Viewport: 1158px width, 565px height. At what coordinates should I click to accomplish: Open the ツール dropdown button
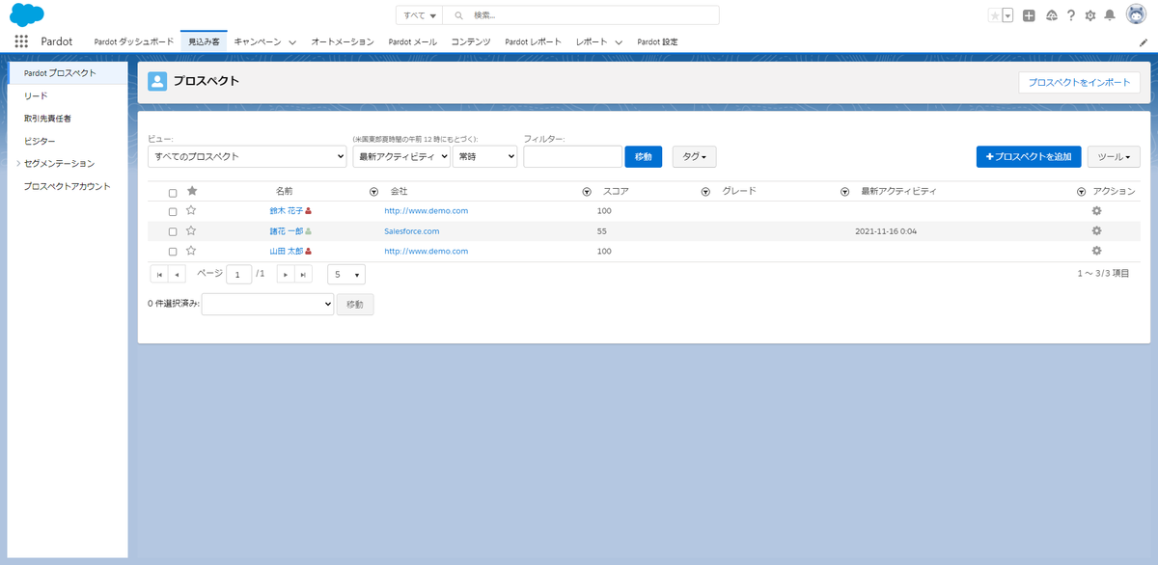1114,156
